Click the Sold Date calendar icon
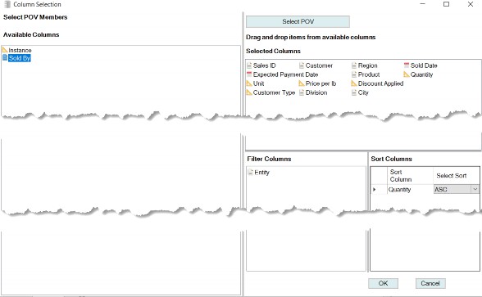 click(x=407, y=65)
